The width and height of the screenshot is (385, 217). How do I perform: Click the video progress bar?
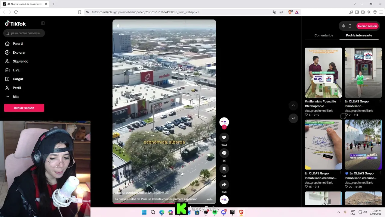click(164, 204)
